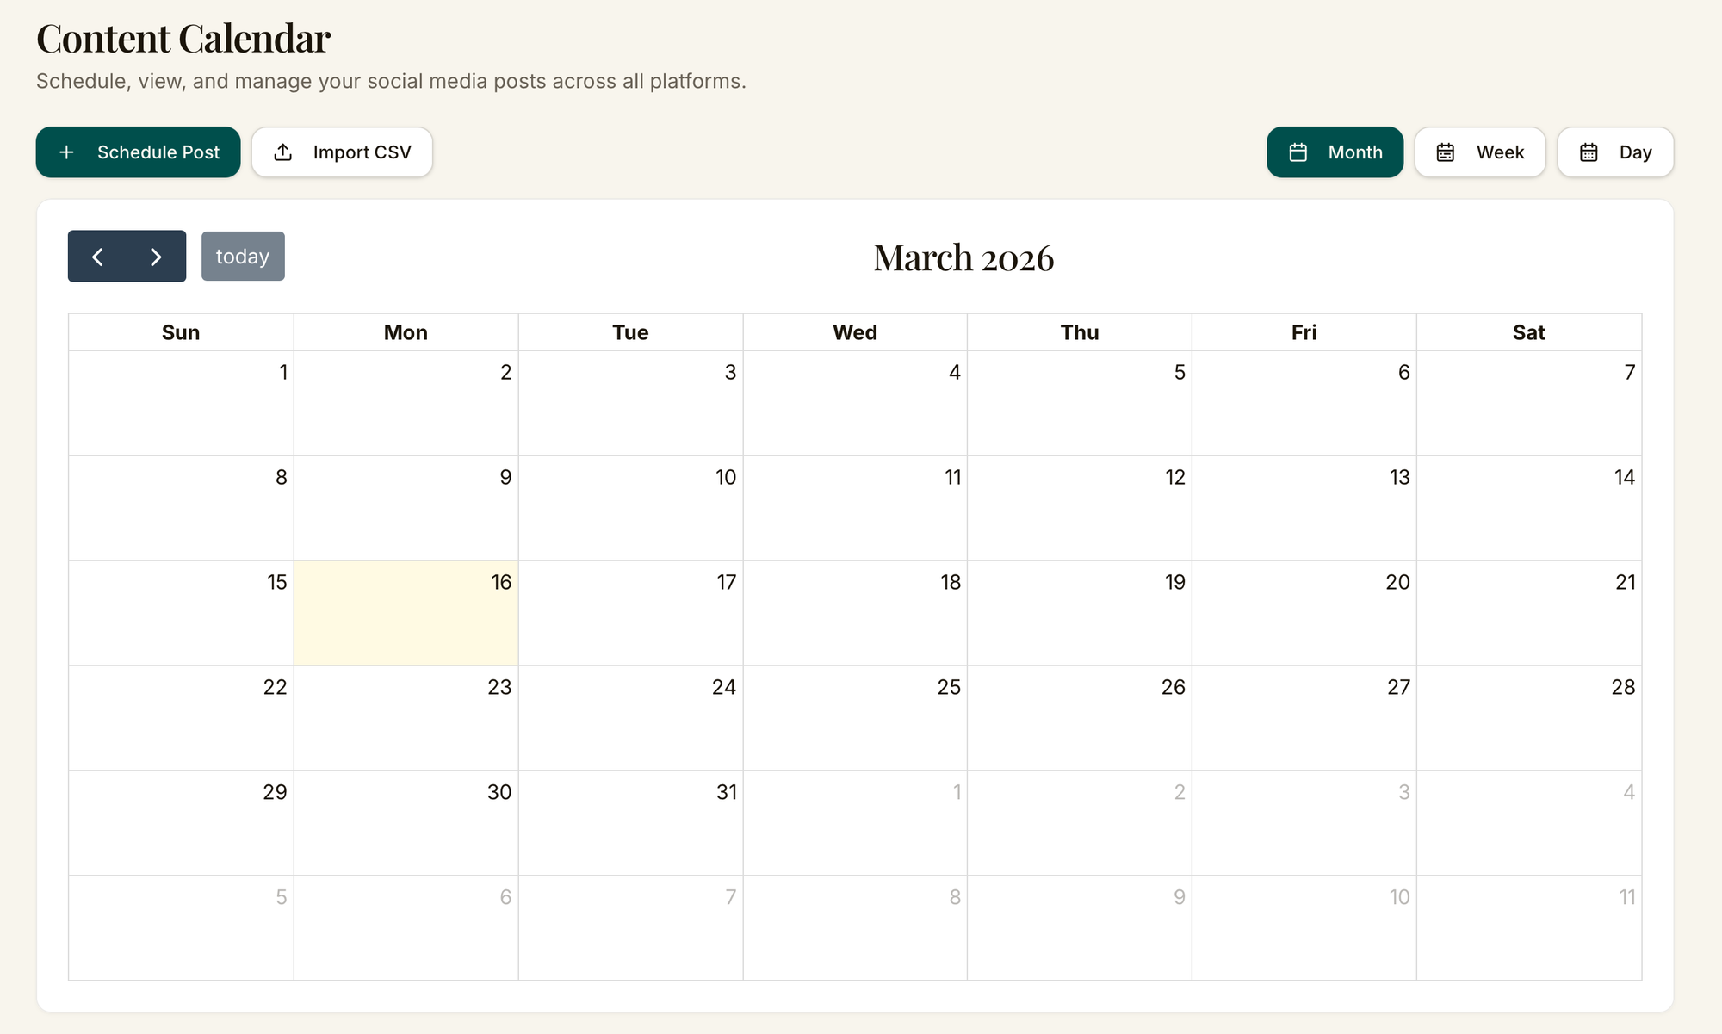Switch to the Week view
The width and height of the screenshot is (1722, 1034).
coord(1480,152)
